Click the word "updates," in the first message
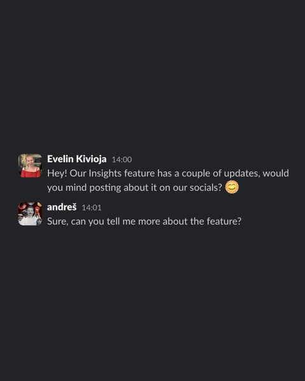Image resolution: width=305 pixels, height=381 pixels. pos(241,174)
